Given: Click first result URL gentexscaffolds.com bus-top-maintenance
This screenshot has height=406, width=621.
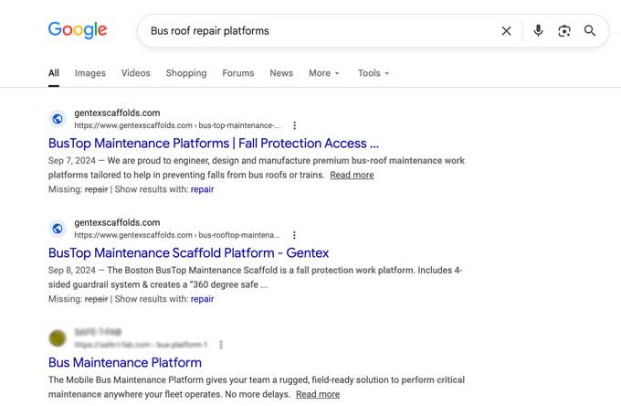Looking at the screenshot, I should click(x=177, y=125).
